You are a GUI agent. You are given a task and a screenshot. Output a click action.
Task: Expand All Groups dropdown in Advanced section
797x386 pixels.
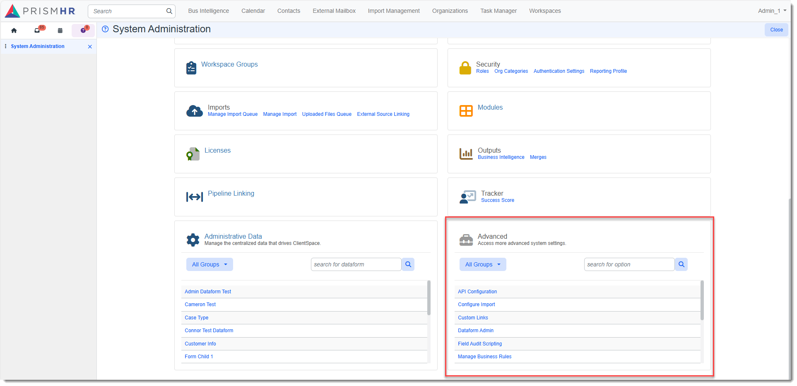(x=483, y=264)
